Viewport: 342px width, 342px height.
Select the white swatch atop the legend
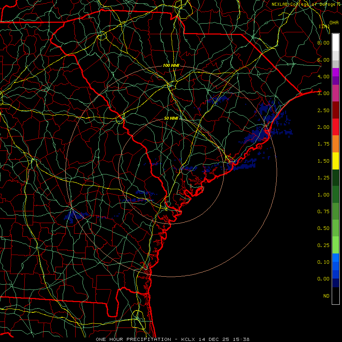336,43
